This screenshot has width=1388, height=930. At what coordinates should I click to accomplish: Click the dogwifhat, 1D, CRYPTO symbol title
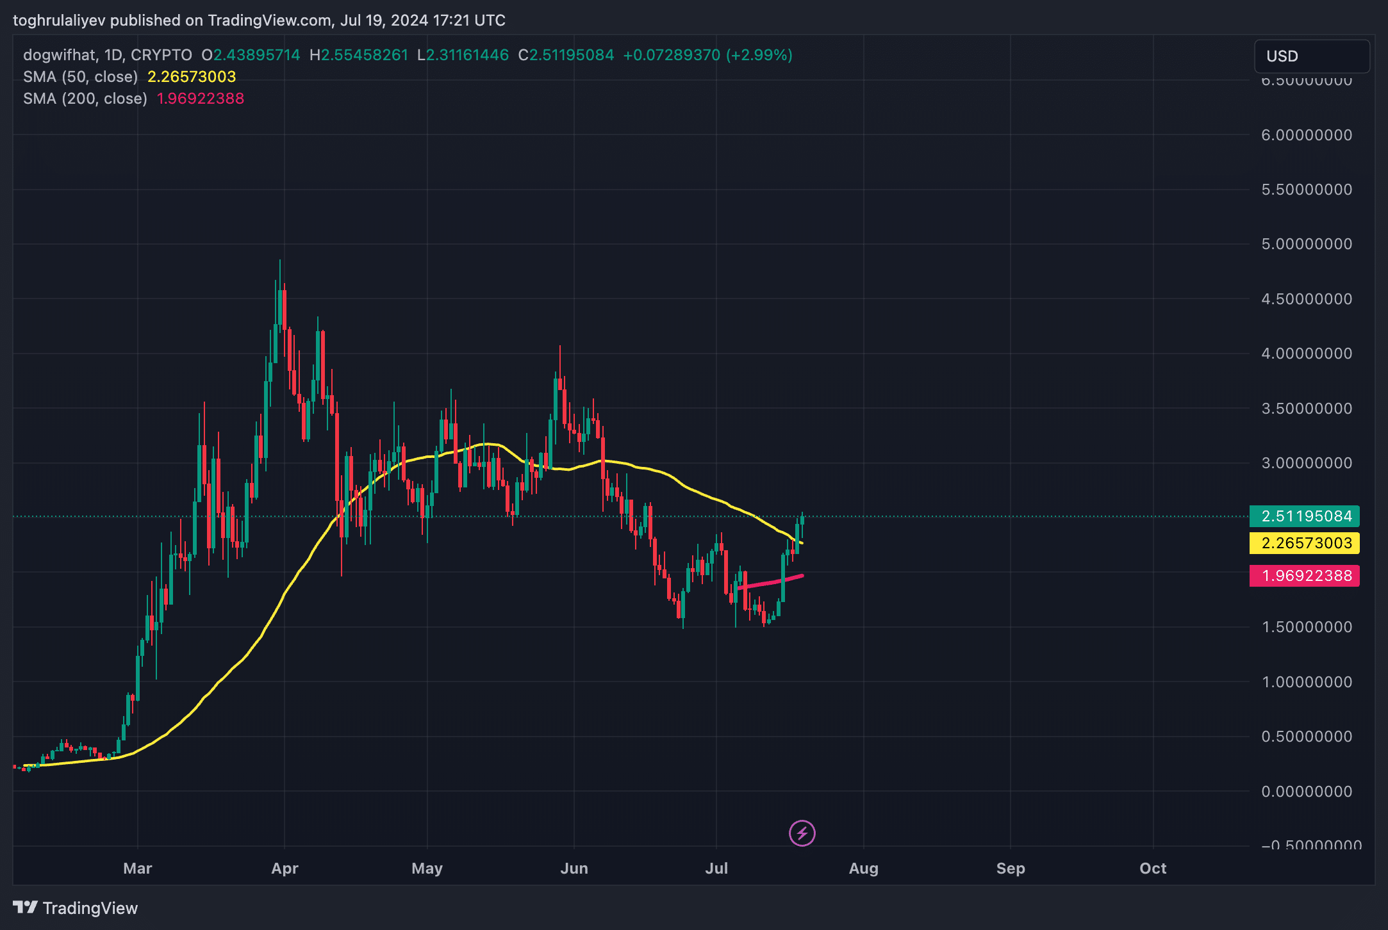[108, 55]
